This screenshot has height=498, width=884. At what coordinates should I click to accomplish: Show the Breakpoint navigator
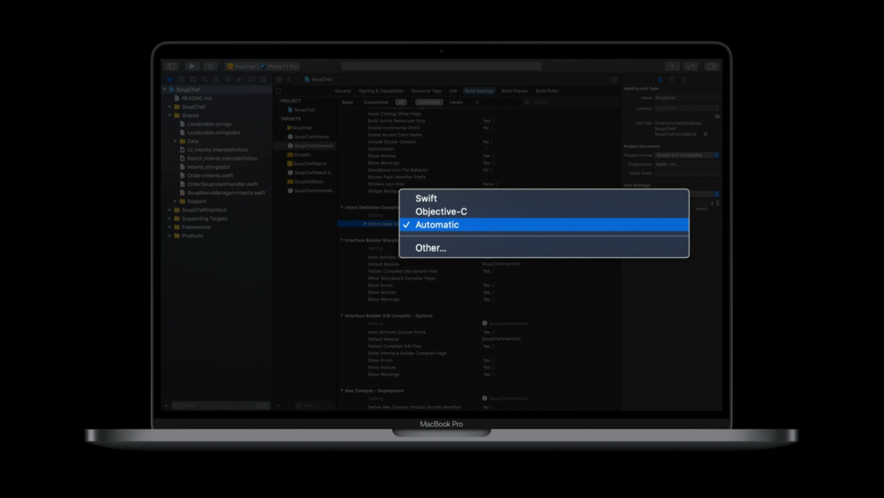click(x=251, y=79)
